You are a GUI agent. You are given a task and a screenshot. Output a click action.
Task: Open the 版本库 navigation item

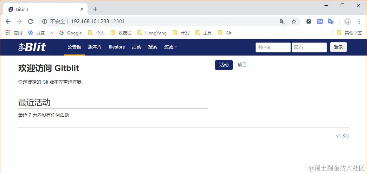click(95, 47)
